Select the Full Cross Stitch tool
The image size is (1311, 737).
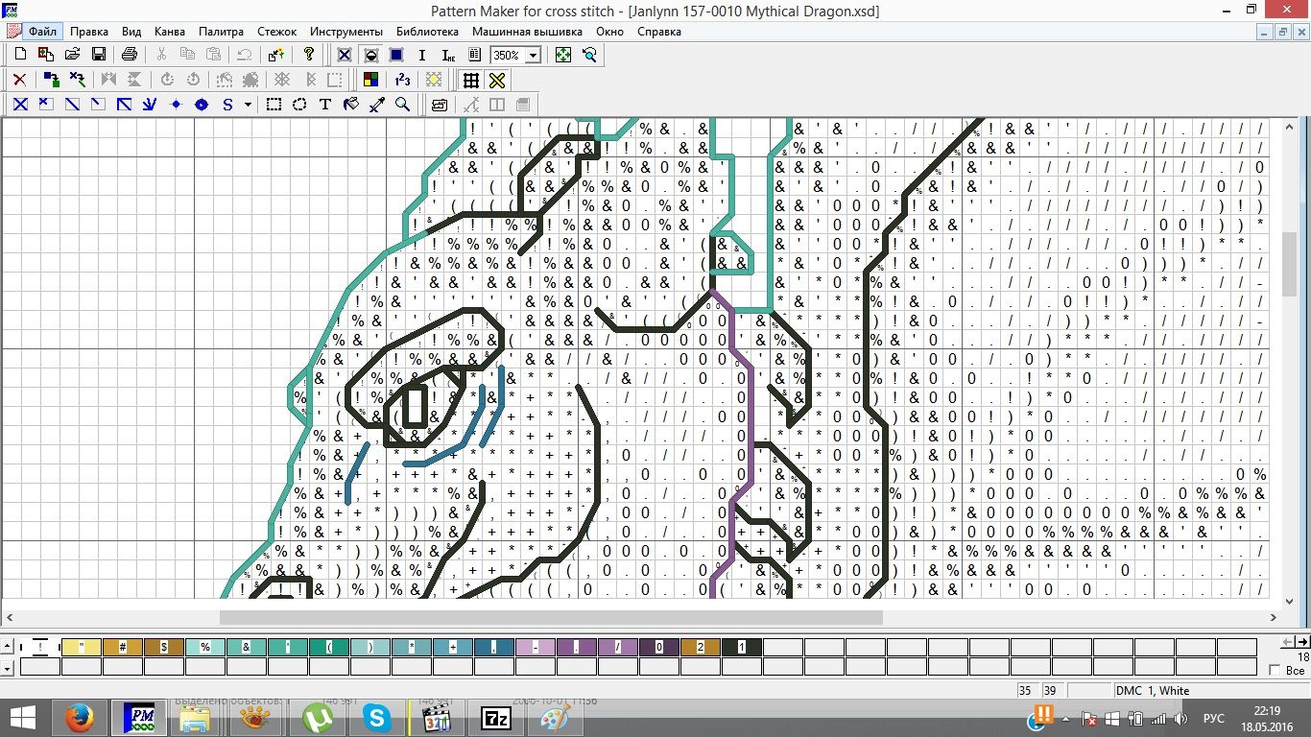[x=19, y=105]
